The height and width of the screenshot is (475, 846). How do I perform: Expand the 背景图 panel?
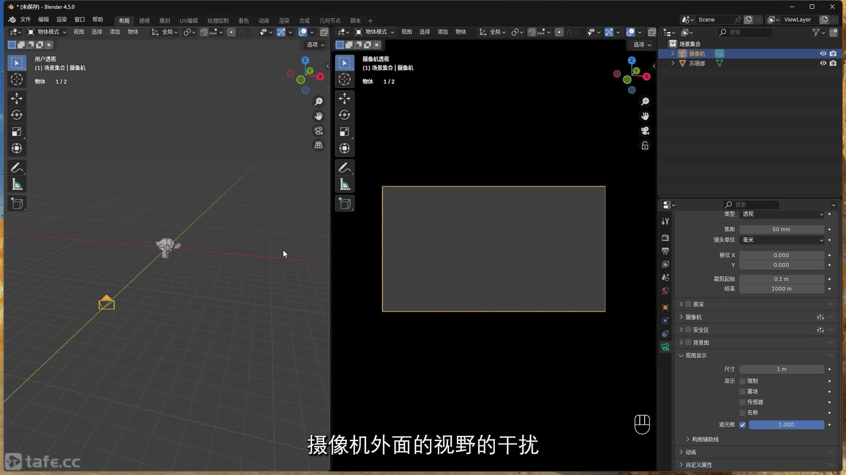(x=681, y=343)
